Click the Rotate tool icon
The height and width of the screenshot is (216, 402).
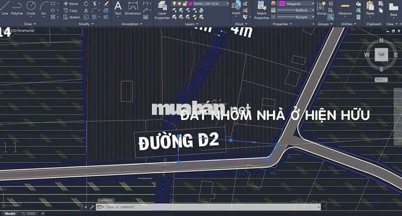tap(86, 4)
